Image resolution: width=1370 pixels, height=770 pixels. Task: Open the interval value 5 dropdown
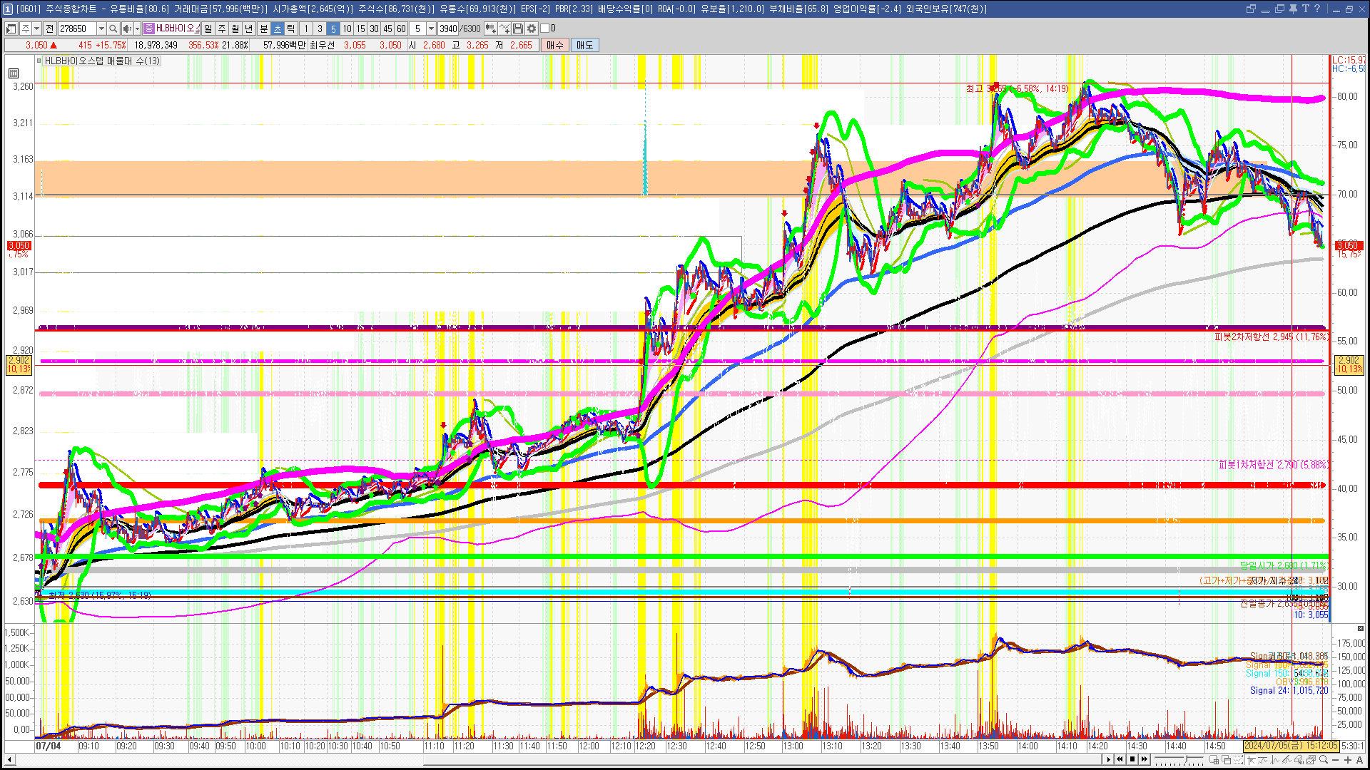(431, 29)
